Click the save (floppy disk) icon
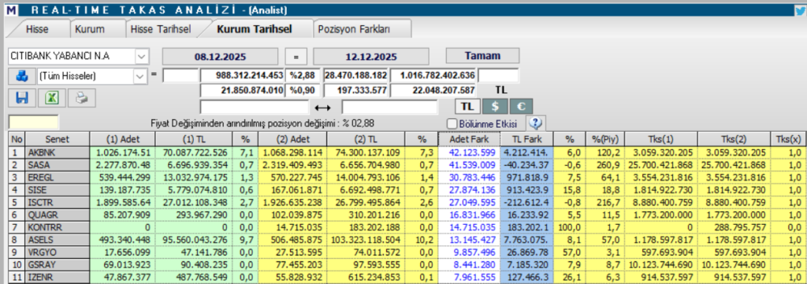 point(22,98)
